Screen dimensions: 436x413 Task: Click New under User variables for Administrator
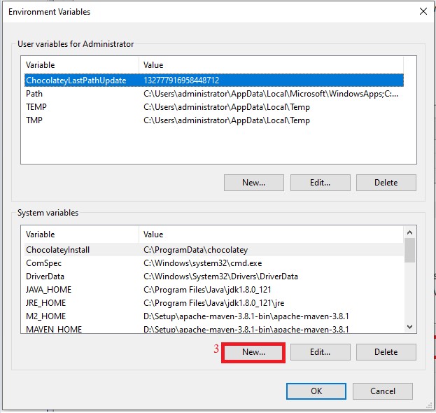[254, 183]
